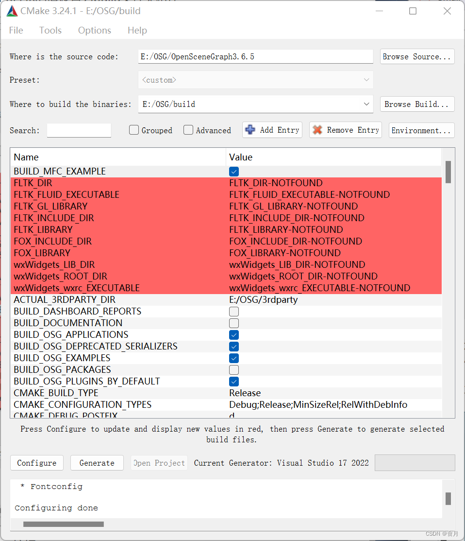Uncheck BUILD_OSG_APPLICATIONS checkbox
465x541 pixels.
coord(234,335)
